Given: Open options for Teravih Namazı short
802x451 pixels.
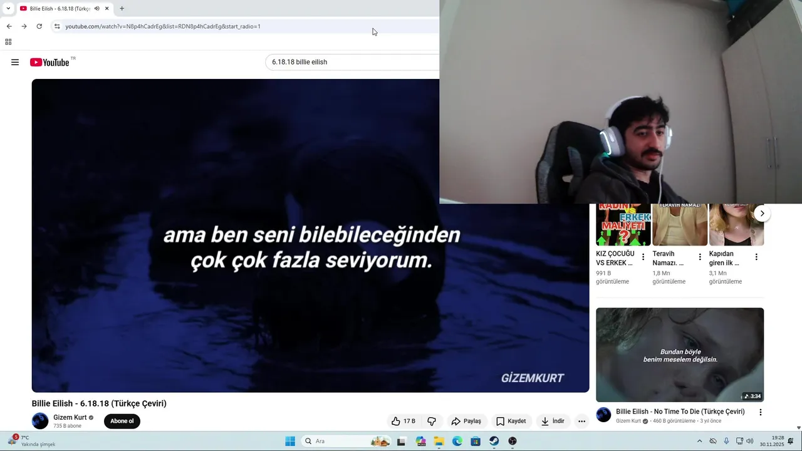Looking at the screenshot, I should [700, 257].
